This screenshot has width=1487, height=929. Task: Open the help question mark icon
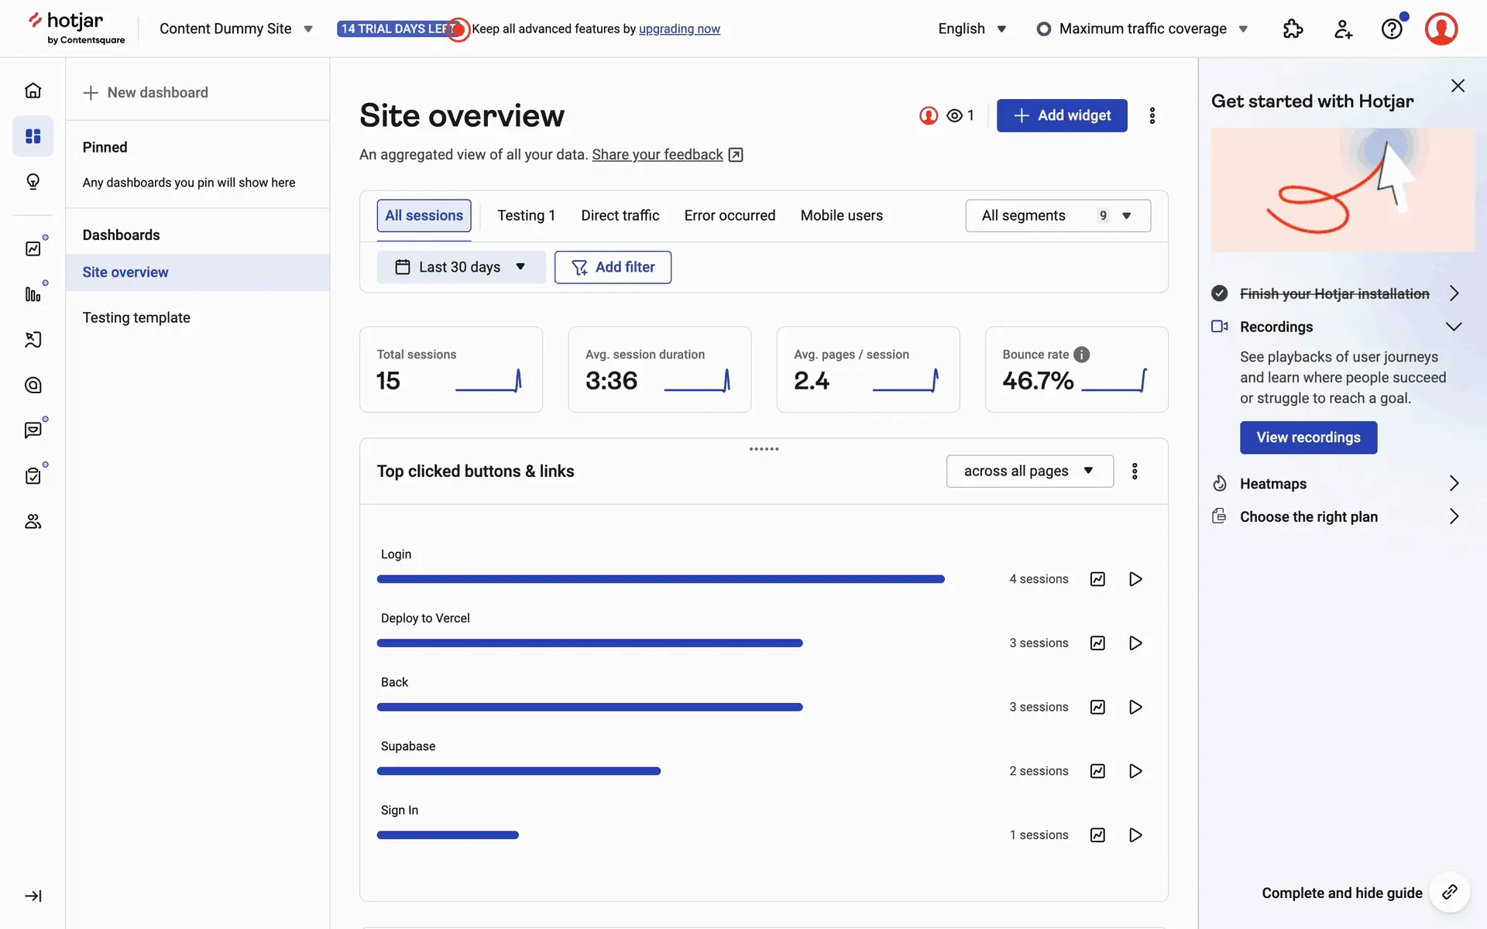tap(1392, 29)
